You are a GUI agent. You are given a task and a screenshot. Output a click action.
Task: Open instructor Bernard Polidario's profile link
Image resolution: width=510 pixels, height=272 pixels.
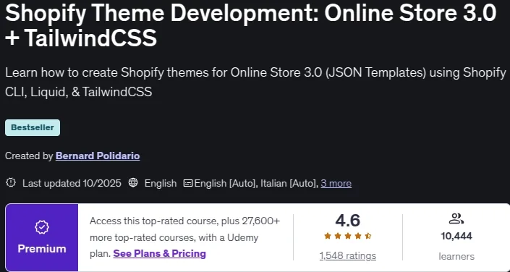(98, 156)
